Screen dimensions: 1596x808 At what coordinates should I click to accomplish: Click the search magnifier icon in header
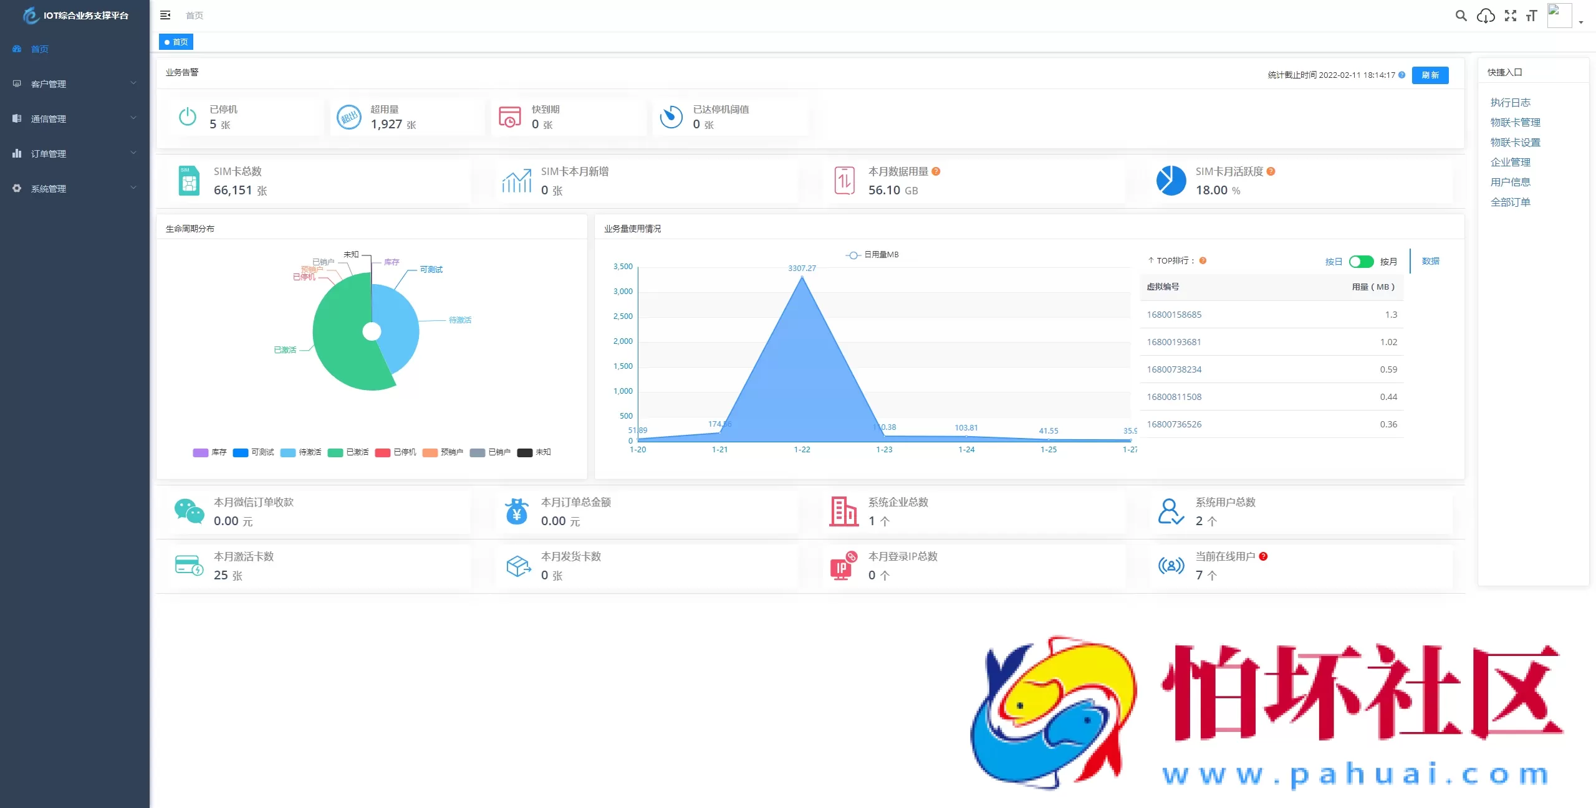(x=1461, y=16)
